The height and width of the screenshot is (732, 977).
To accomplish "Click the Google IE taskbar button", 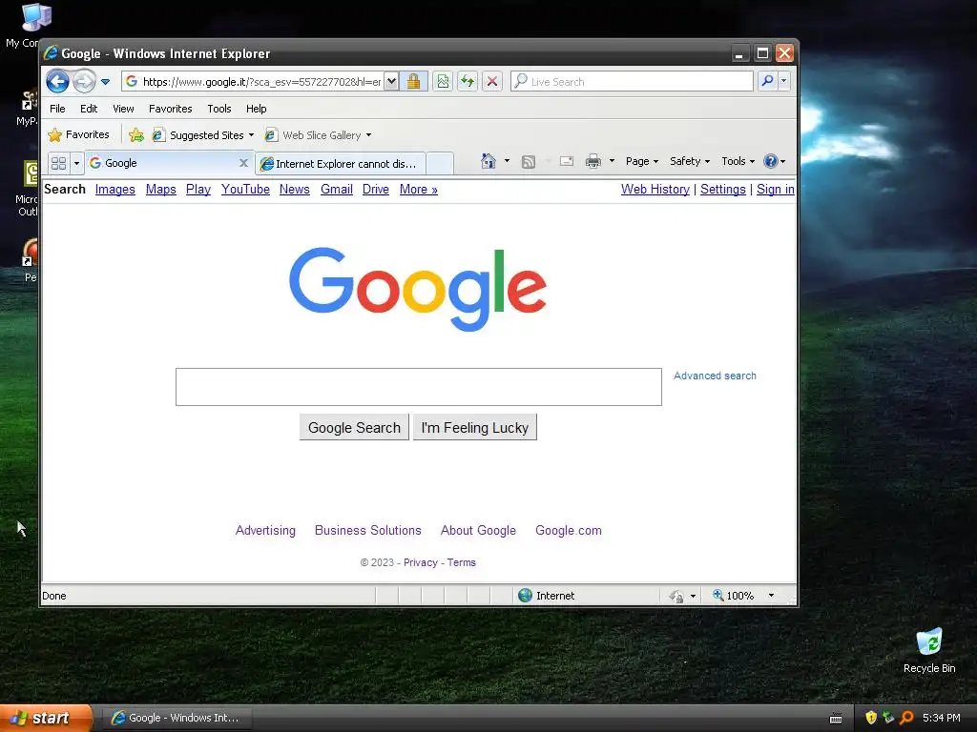I will tap(178, 718).
